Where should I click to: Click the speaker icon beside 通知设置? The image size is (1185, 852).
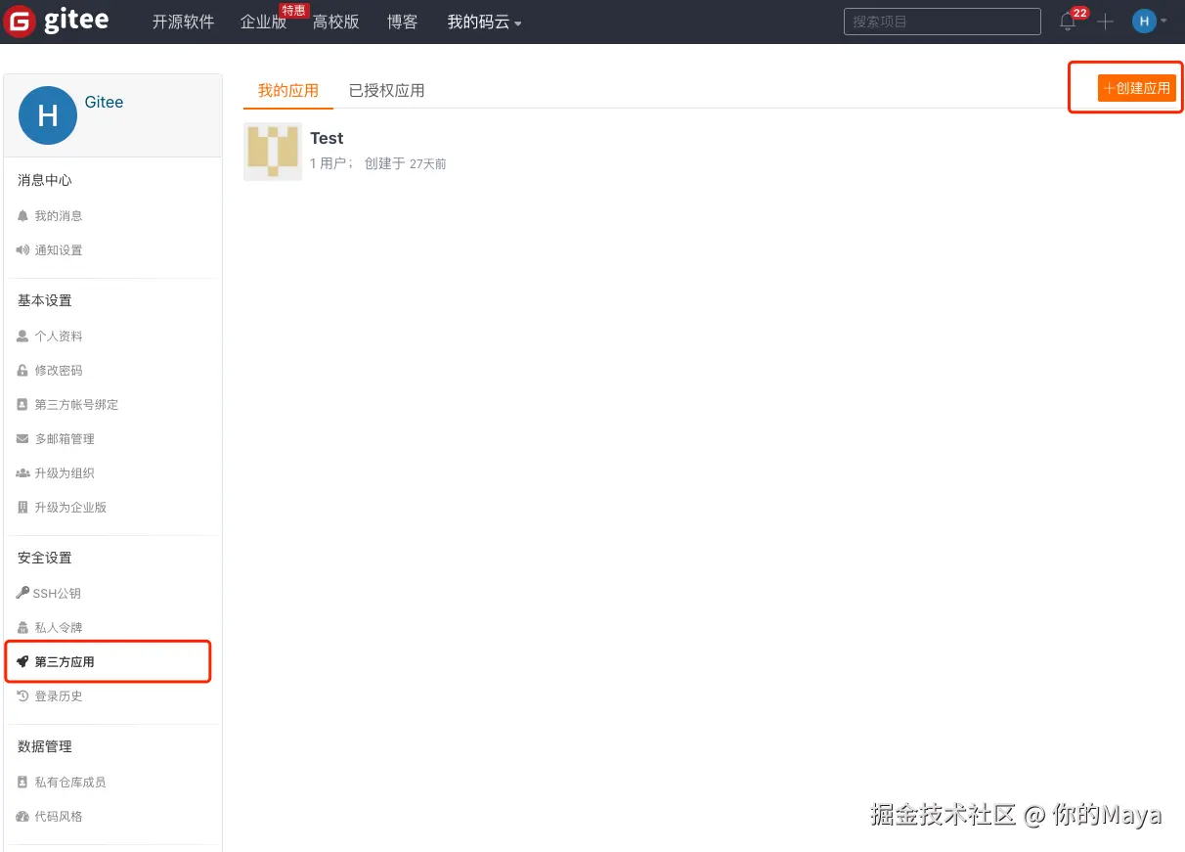coord(22,249)
